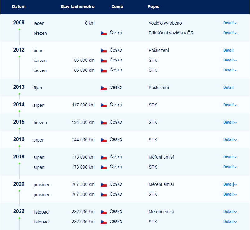
Task: Expand Detail of 2020 Měření emisí row
Action: (230, 184)
